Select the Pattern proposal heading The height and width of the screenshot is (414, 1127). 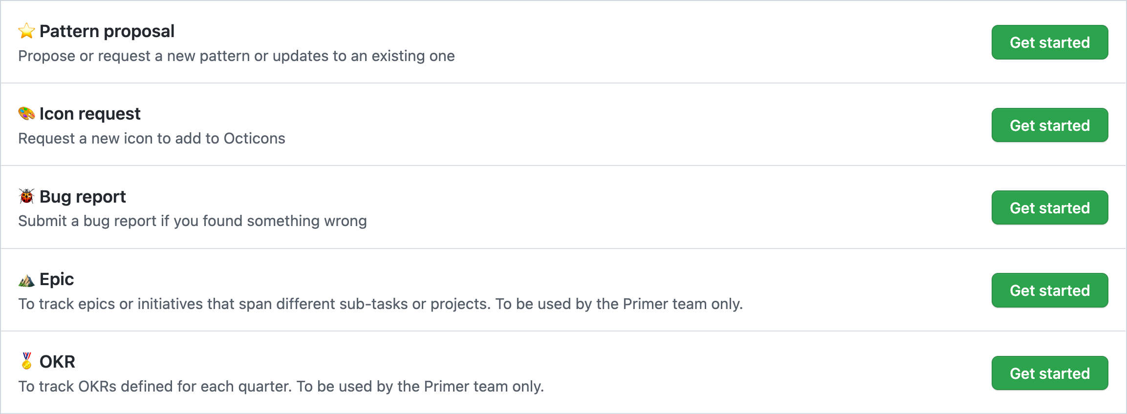click(x=107, y=31)
